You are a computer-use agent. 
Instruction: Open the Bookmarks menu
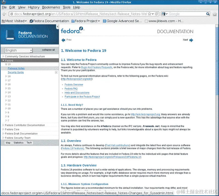coord(51,7)
